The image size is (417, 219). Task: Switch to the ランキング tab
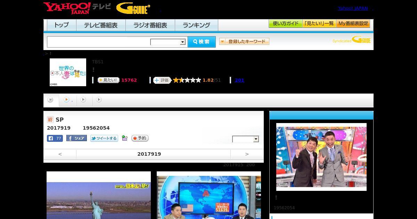[197, 25]
